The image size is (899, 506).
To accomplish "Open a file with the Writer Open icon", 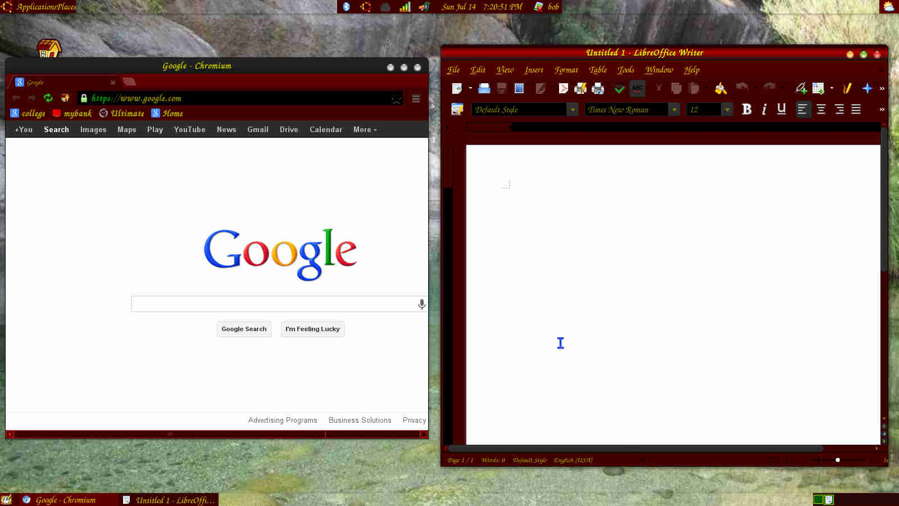I will tap(484, 88).
